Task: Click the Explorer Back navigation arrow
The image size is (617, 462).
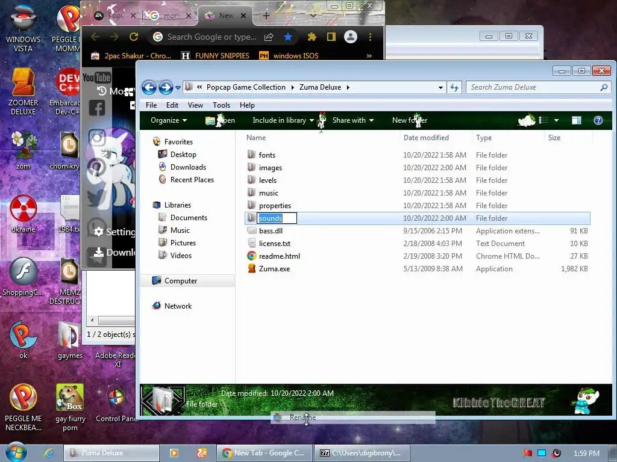Action: point(149,87)
